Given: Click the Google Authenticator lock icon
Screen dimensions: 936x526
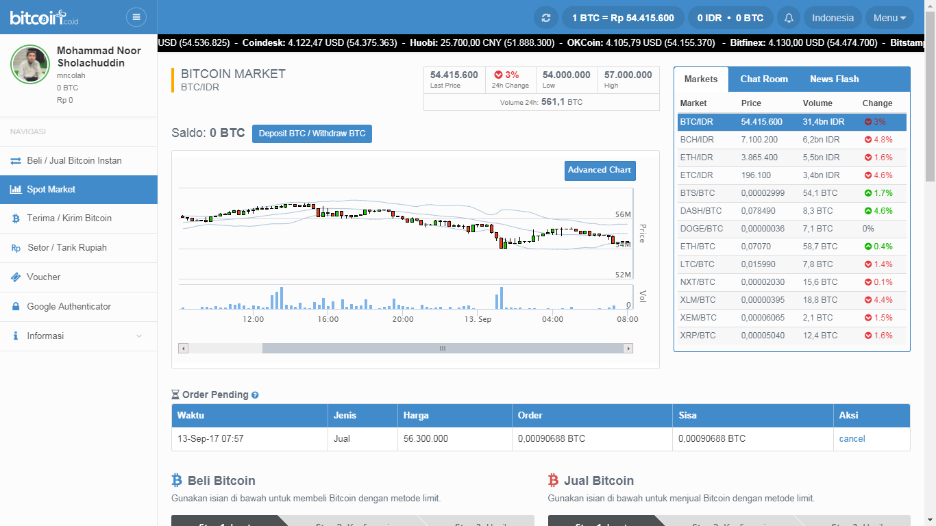Looking at the screenshot, I should tap(15, 307).
